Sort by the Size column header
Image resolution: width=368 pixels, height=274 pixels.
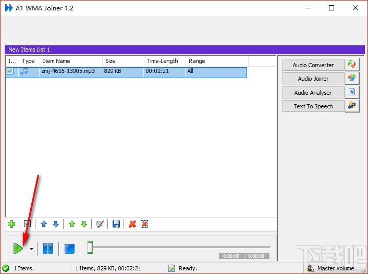click(x=123, y=61)
